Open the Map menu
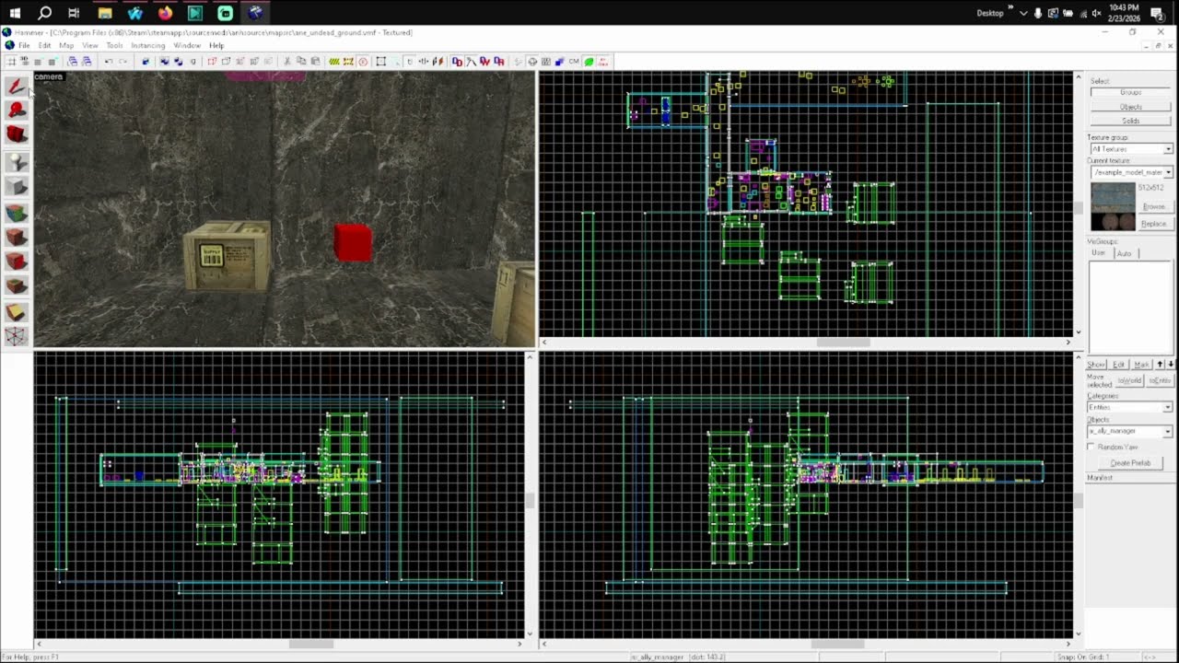 (66, 45)
